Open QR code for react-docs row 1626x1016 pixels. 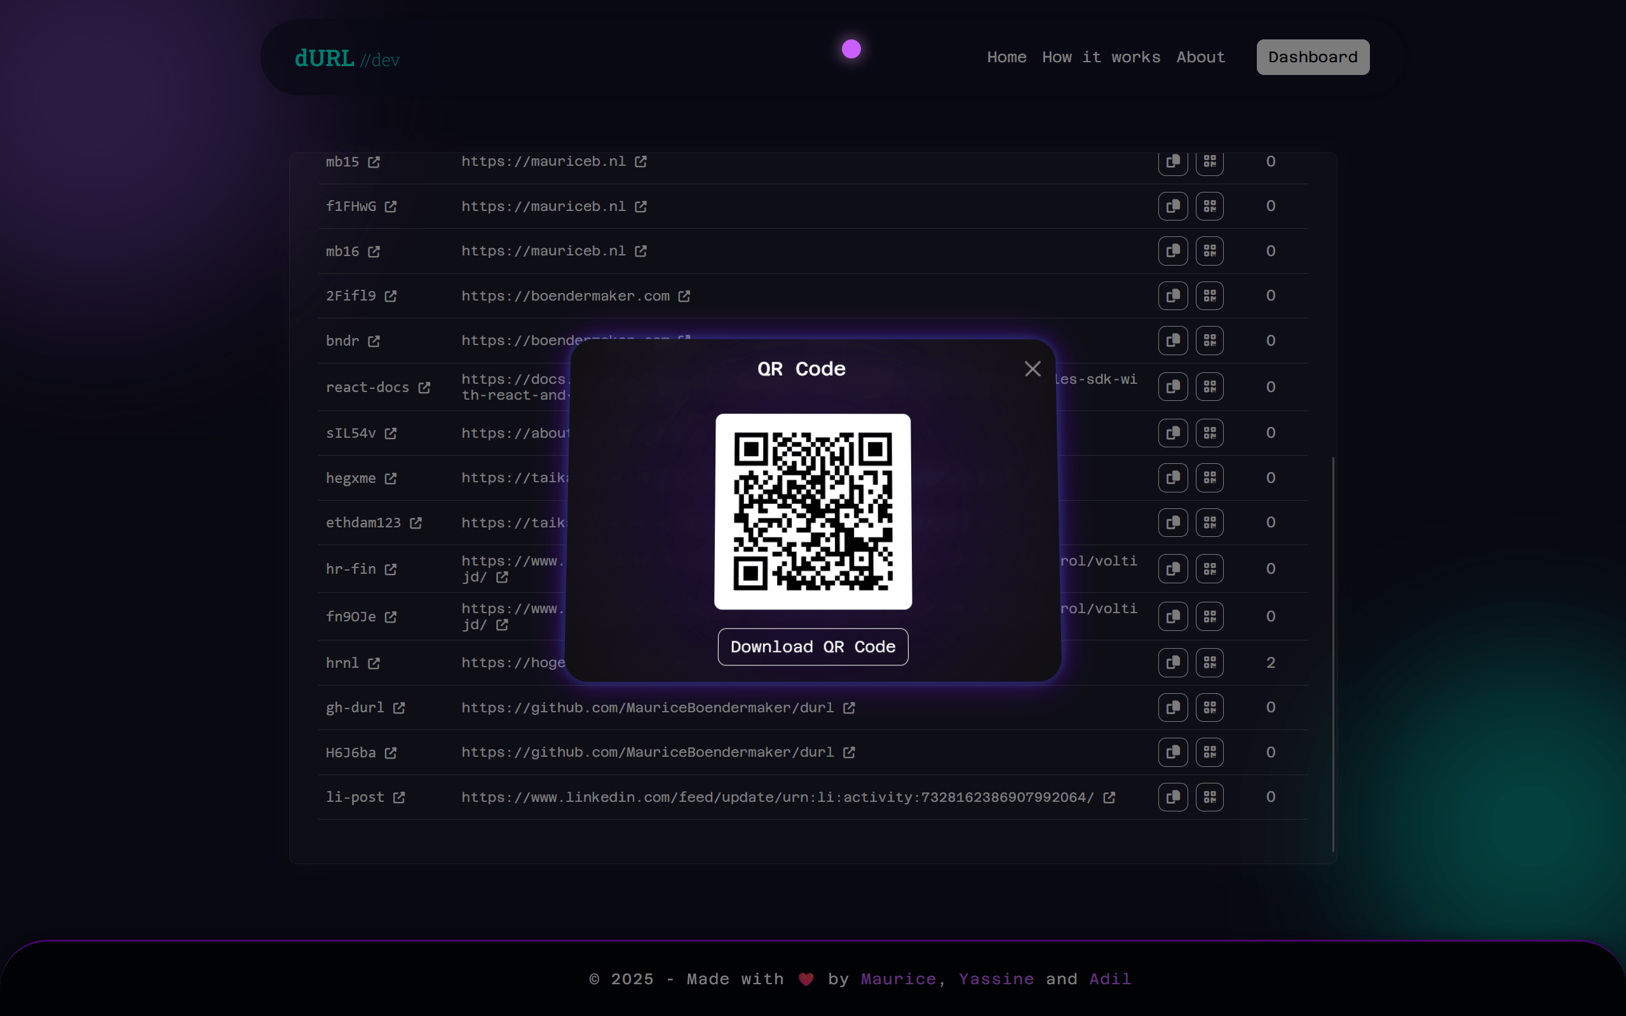point(1209,387)
